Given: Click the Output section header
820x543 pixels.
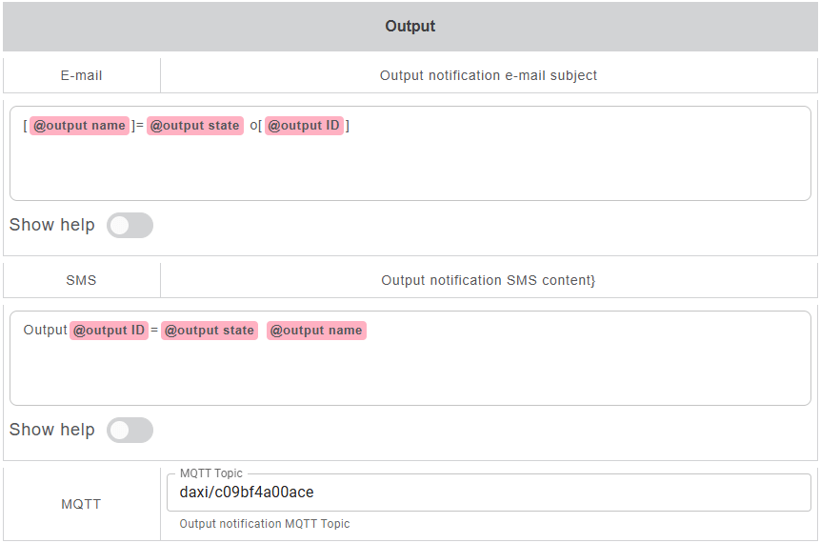Looking at the screenshot, I should point(410,27).
